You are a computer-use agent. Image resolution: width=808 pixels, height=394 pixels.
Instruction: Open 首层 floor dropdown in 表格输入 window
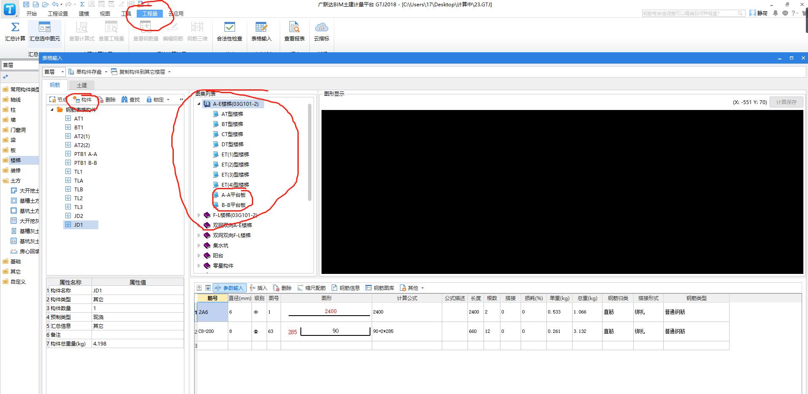coord(54,72)
